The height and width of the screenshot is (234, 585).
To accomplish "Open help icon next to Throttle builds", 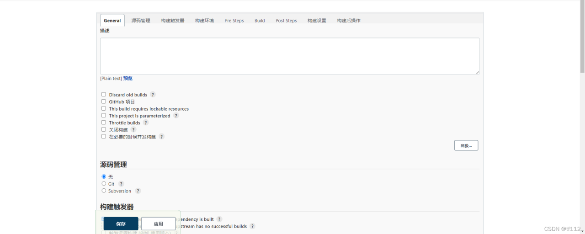I will point(146,122).
